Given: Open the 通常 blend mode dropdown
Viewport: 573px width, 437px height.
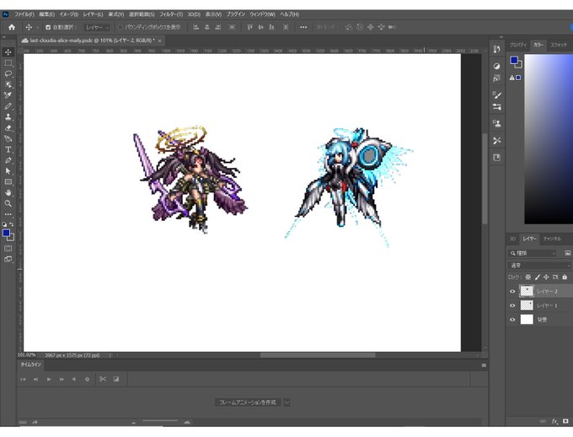Looking at the screenshot, I should (540, 266).
